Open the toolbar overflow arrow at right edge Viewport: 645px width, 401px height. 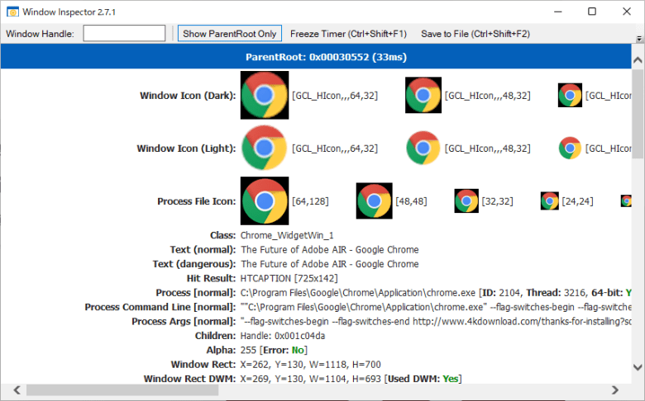pyautogui.click(x=639, y=39)
